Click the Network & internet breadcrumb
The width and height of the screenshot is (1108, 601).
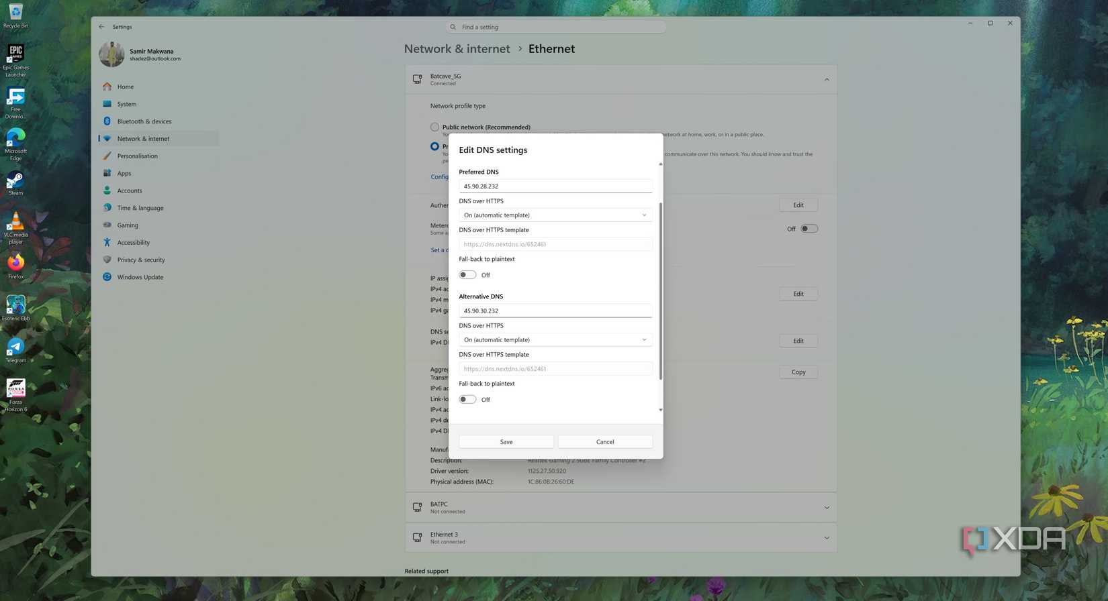(x=457, y=49)
